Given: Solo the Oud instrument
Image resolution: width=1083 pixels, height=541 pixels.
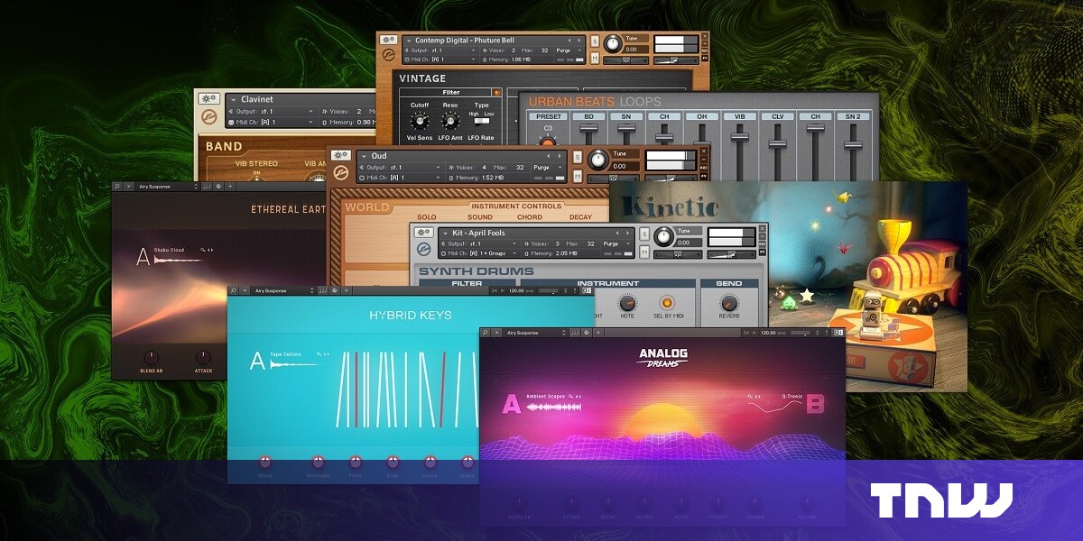Looking at the screenshot, I should (578, 155).
